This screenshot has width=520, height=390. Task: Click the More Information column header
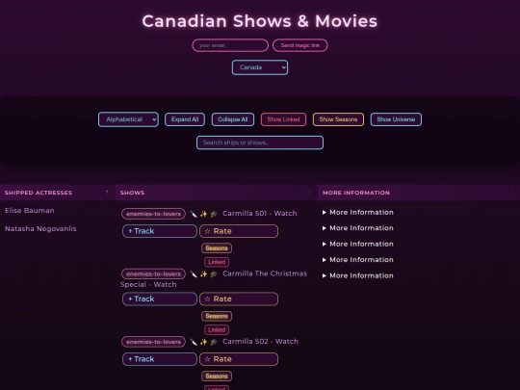coord(419,193)
